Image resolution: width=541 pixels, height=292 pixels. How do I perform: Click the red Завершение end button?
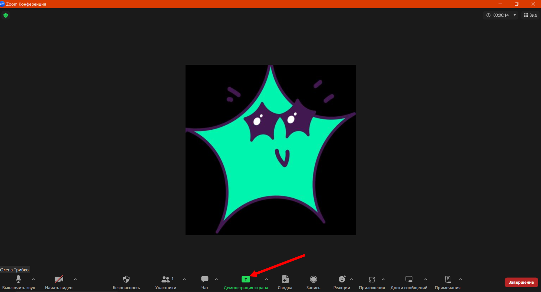[521, 282]
